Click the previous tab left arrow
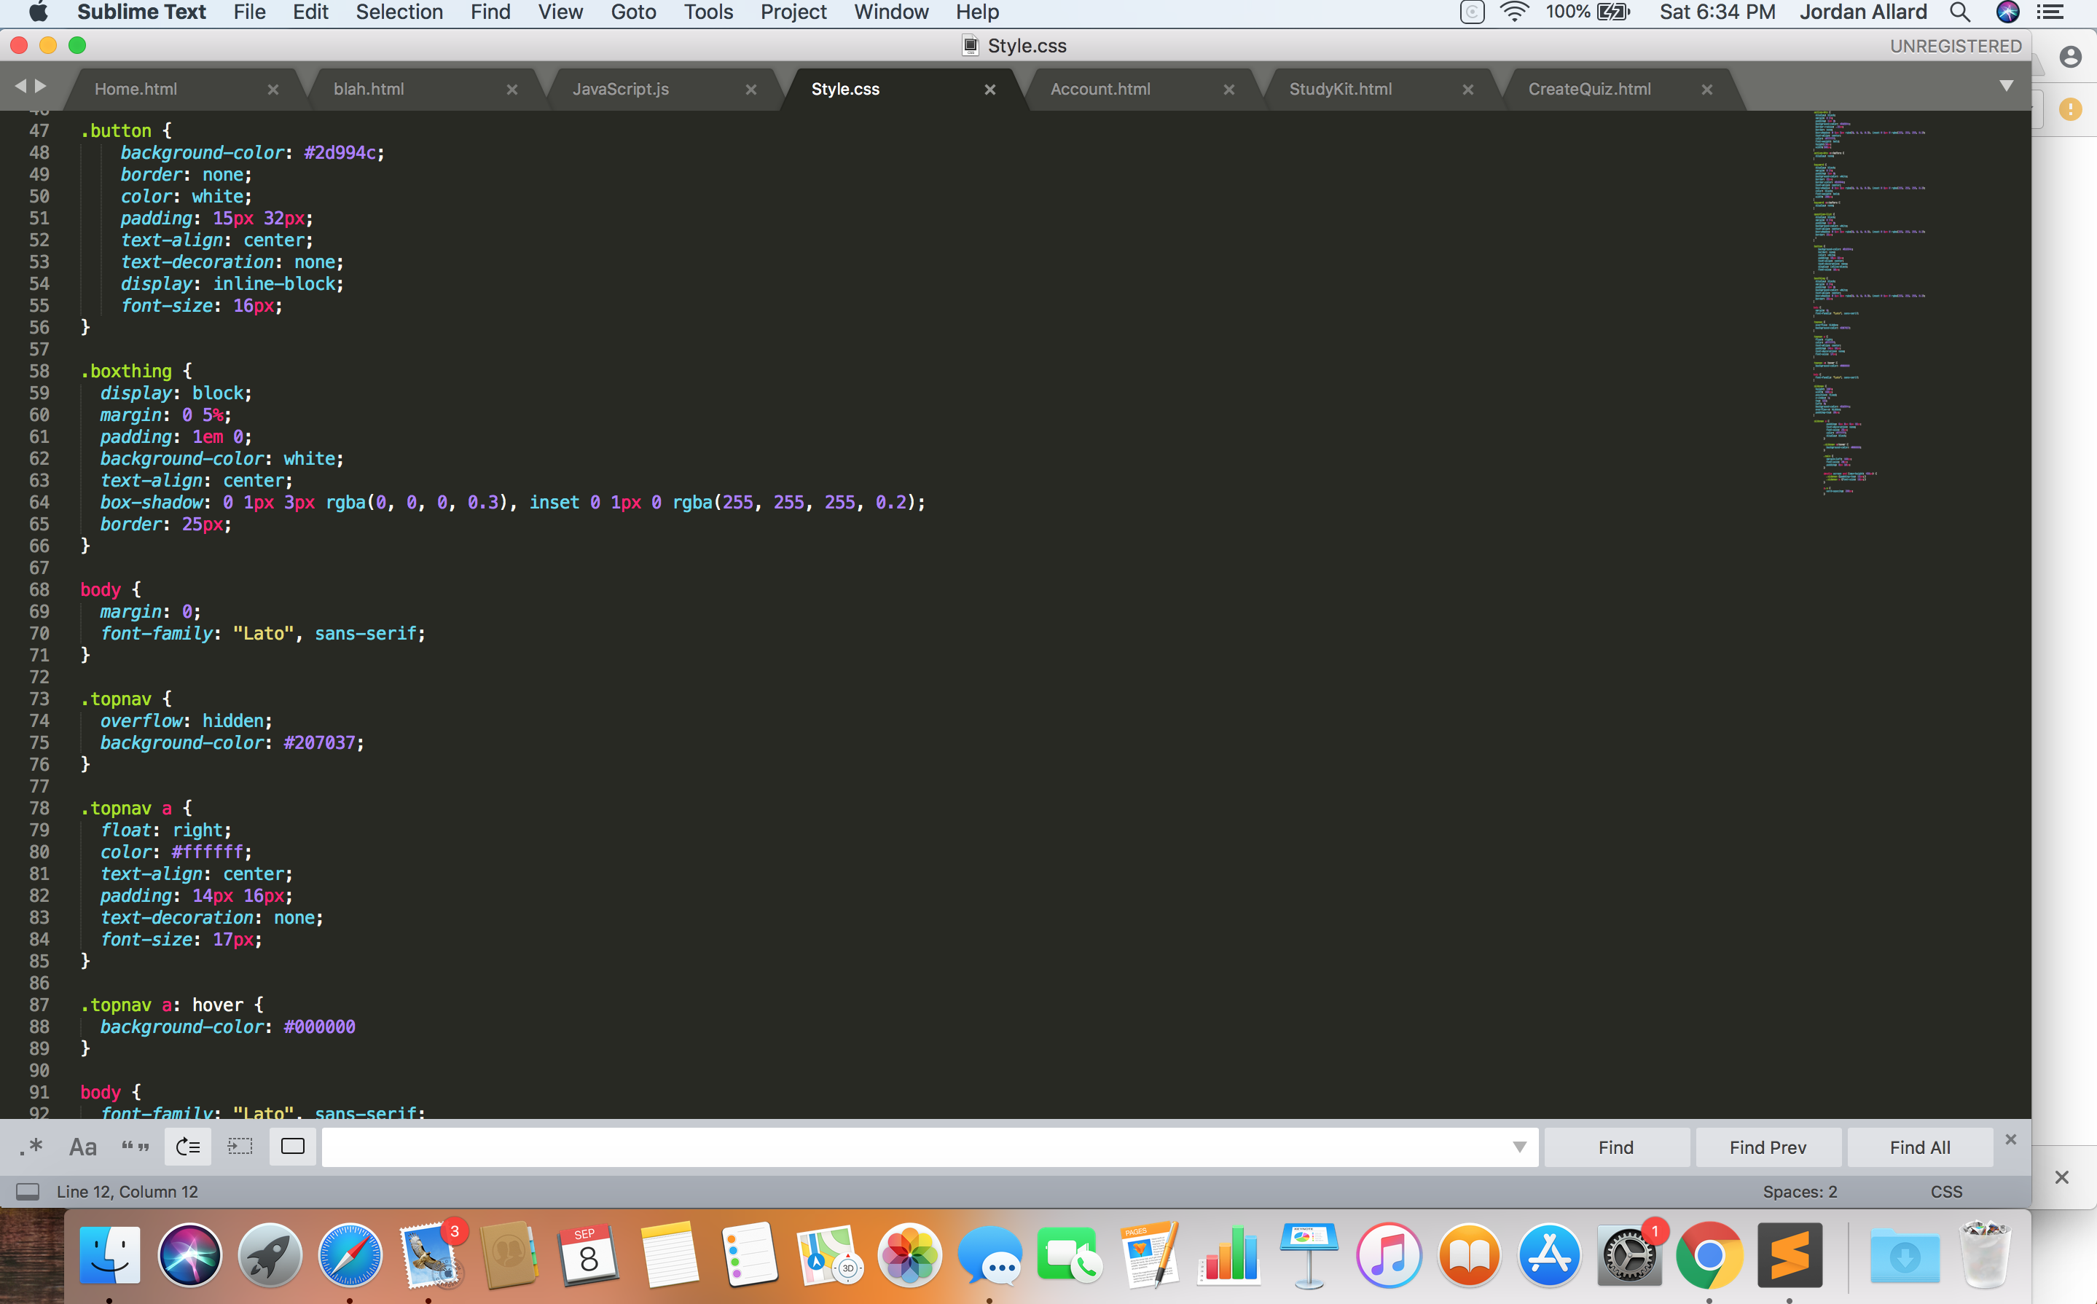 [x=20, y=85]
